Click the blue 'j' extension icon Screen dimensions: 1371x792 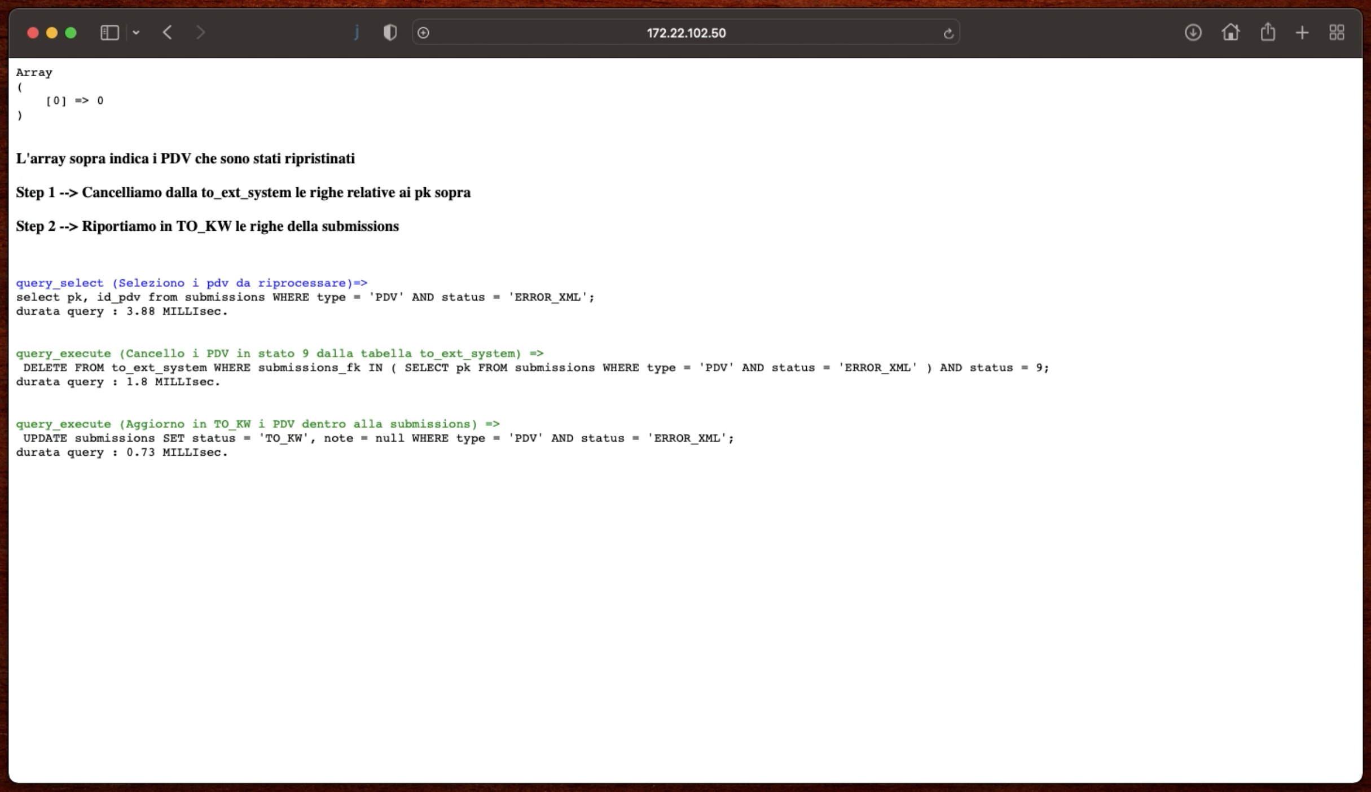click(357, 33)
